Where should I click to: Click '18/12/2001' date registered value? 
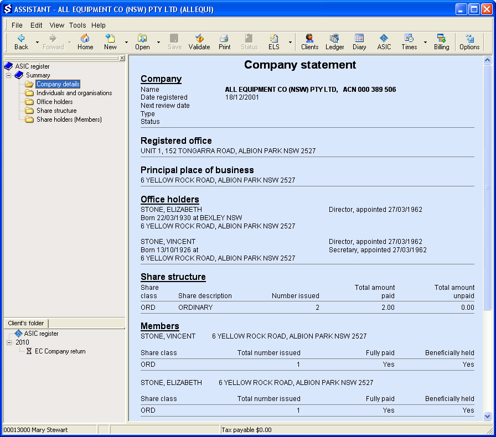pyautogui.click(x=242, y=97)
